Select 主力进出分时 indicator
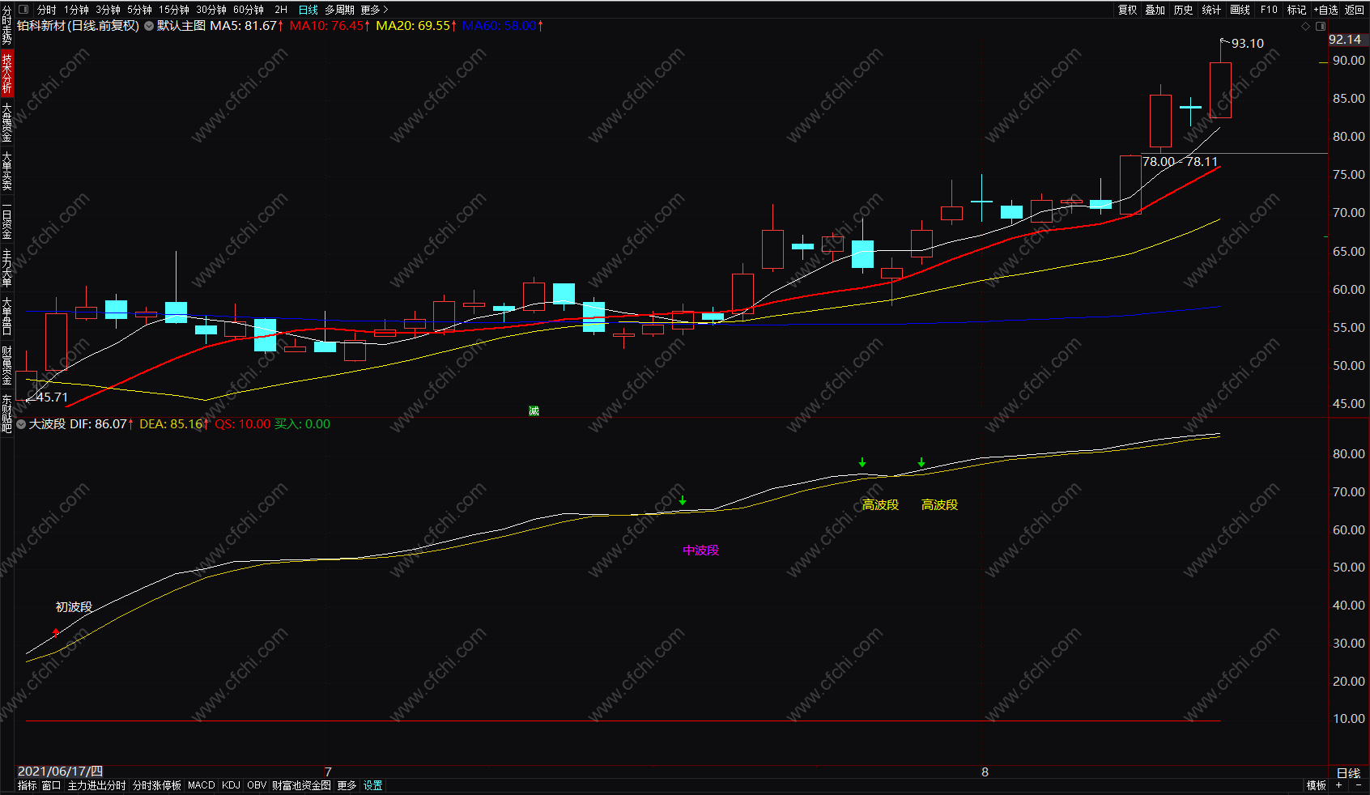Screen dimensions: 1370x795 [x=96, y=785]
